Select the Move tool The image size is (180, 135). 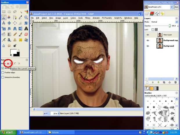9,23
